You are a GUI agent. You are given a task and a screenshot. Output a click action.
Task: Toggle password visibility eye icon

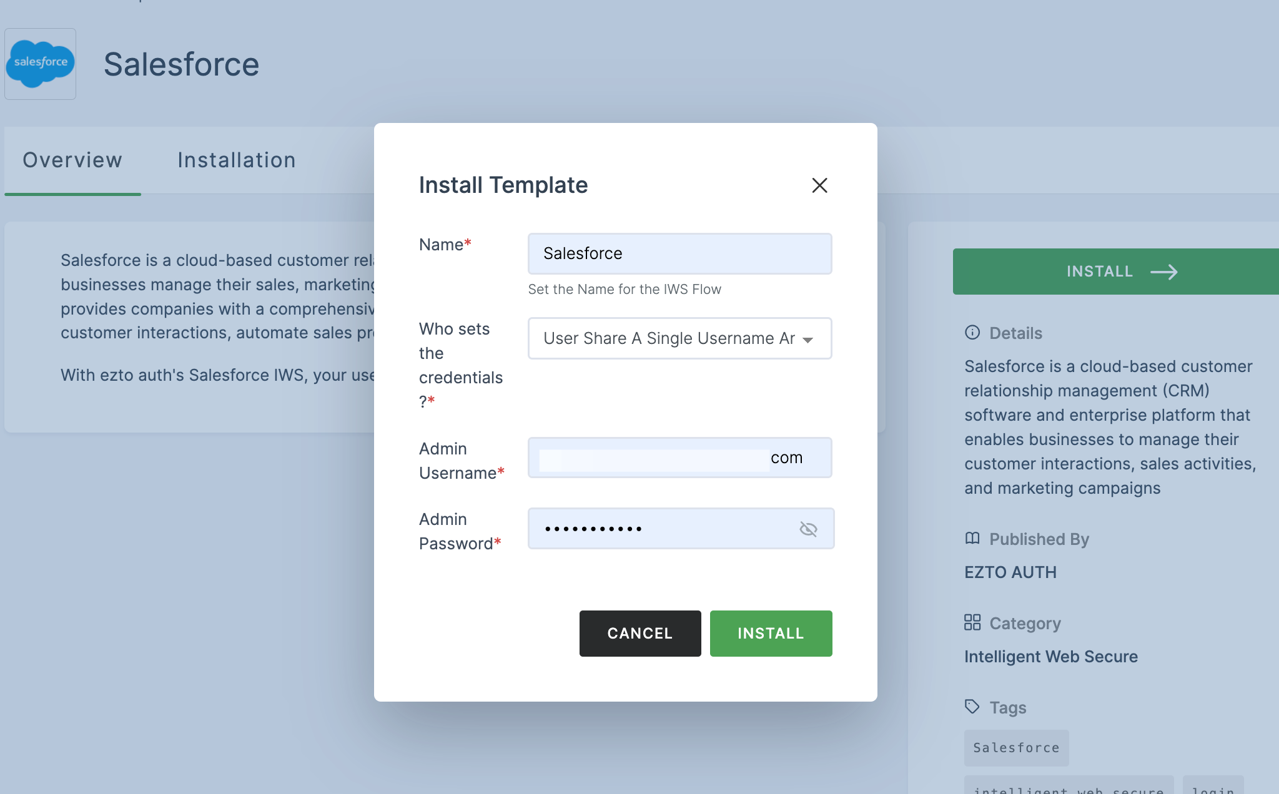click(x=808, y=529)
